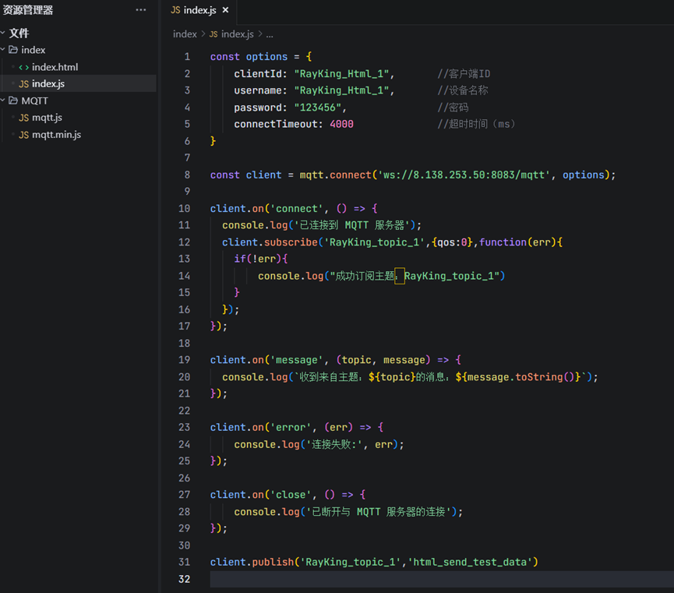Click the index folder in the breadcrumb
674x593 pixels.
[x=185, y=34]
